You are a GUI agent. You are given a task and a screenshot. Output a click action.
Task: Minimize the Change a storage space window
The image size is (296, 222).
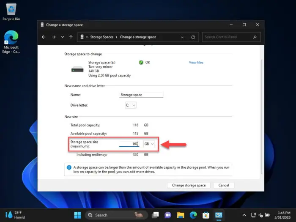pos(231,25)
